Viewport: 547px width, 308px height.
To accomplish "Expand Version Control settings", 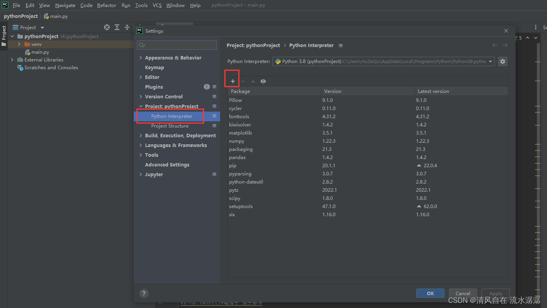I will (x=141, y=96).
